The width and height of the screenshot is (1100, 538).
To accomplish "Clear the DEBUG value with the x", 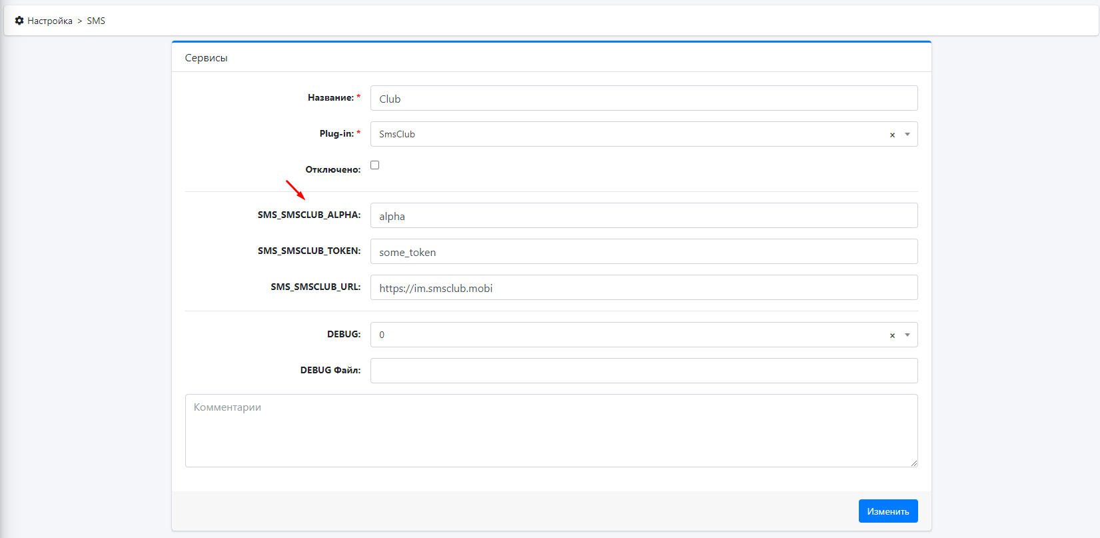I will pyautogui.click(x=892, y=335).
